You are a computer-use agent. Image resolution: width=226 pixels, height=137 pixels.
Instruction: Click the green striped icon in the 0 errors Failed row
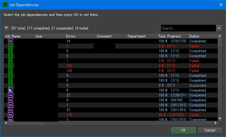coord(10,46)
